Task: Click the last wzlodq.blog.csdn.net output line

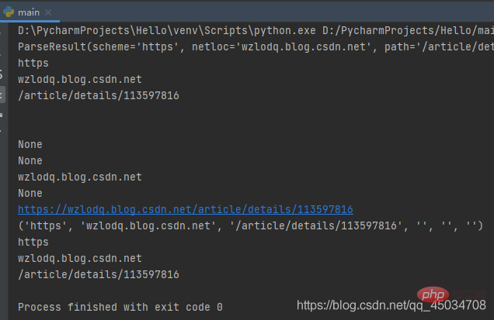Action: 79,258
